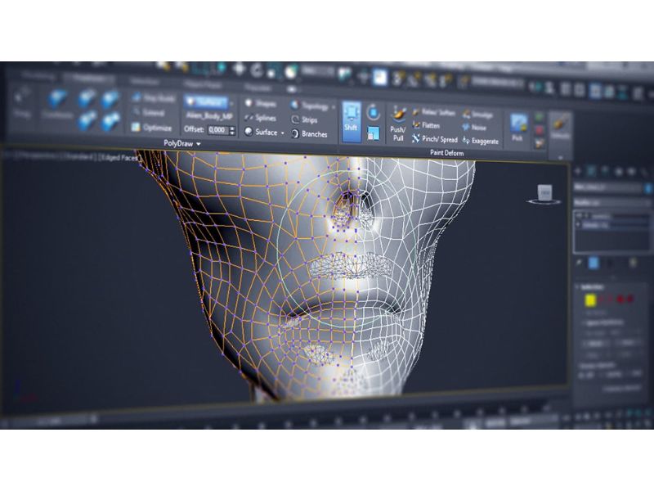Toggle the Branches PolyDraw mode

(x=314, y=135)
